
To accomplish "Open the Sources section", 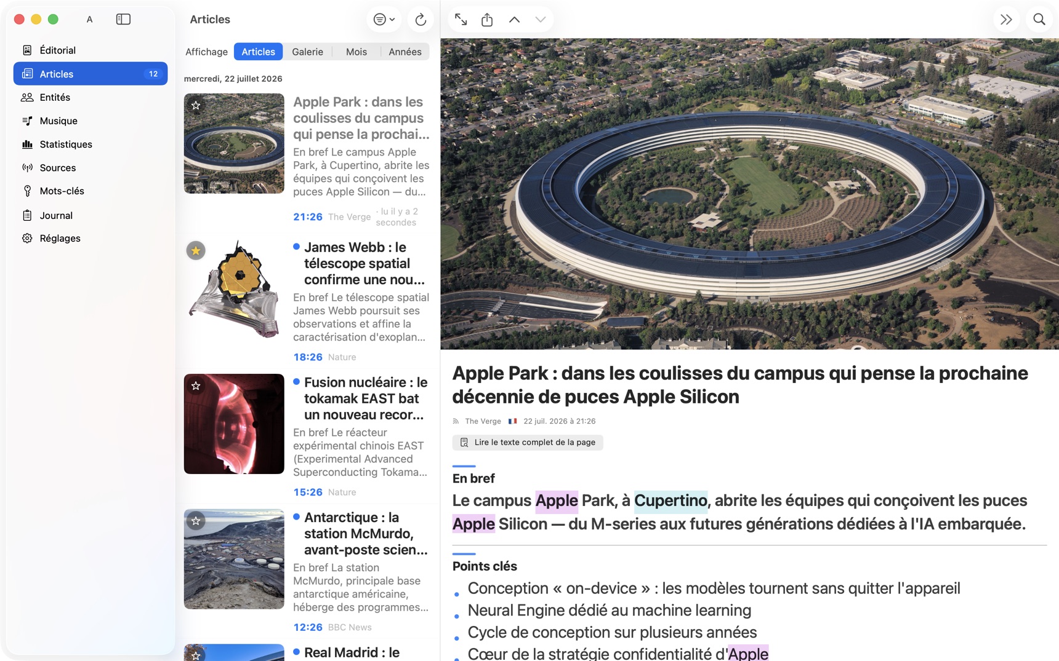I will [x=91, y=168].
